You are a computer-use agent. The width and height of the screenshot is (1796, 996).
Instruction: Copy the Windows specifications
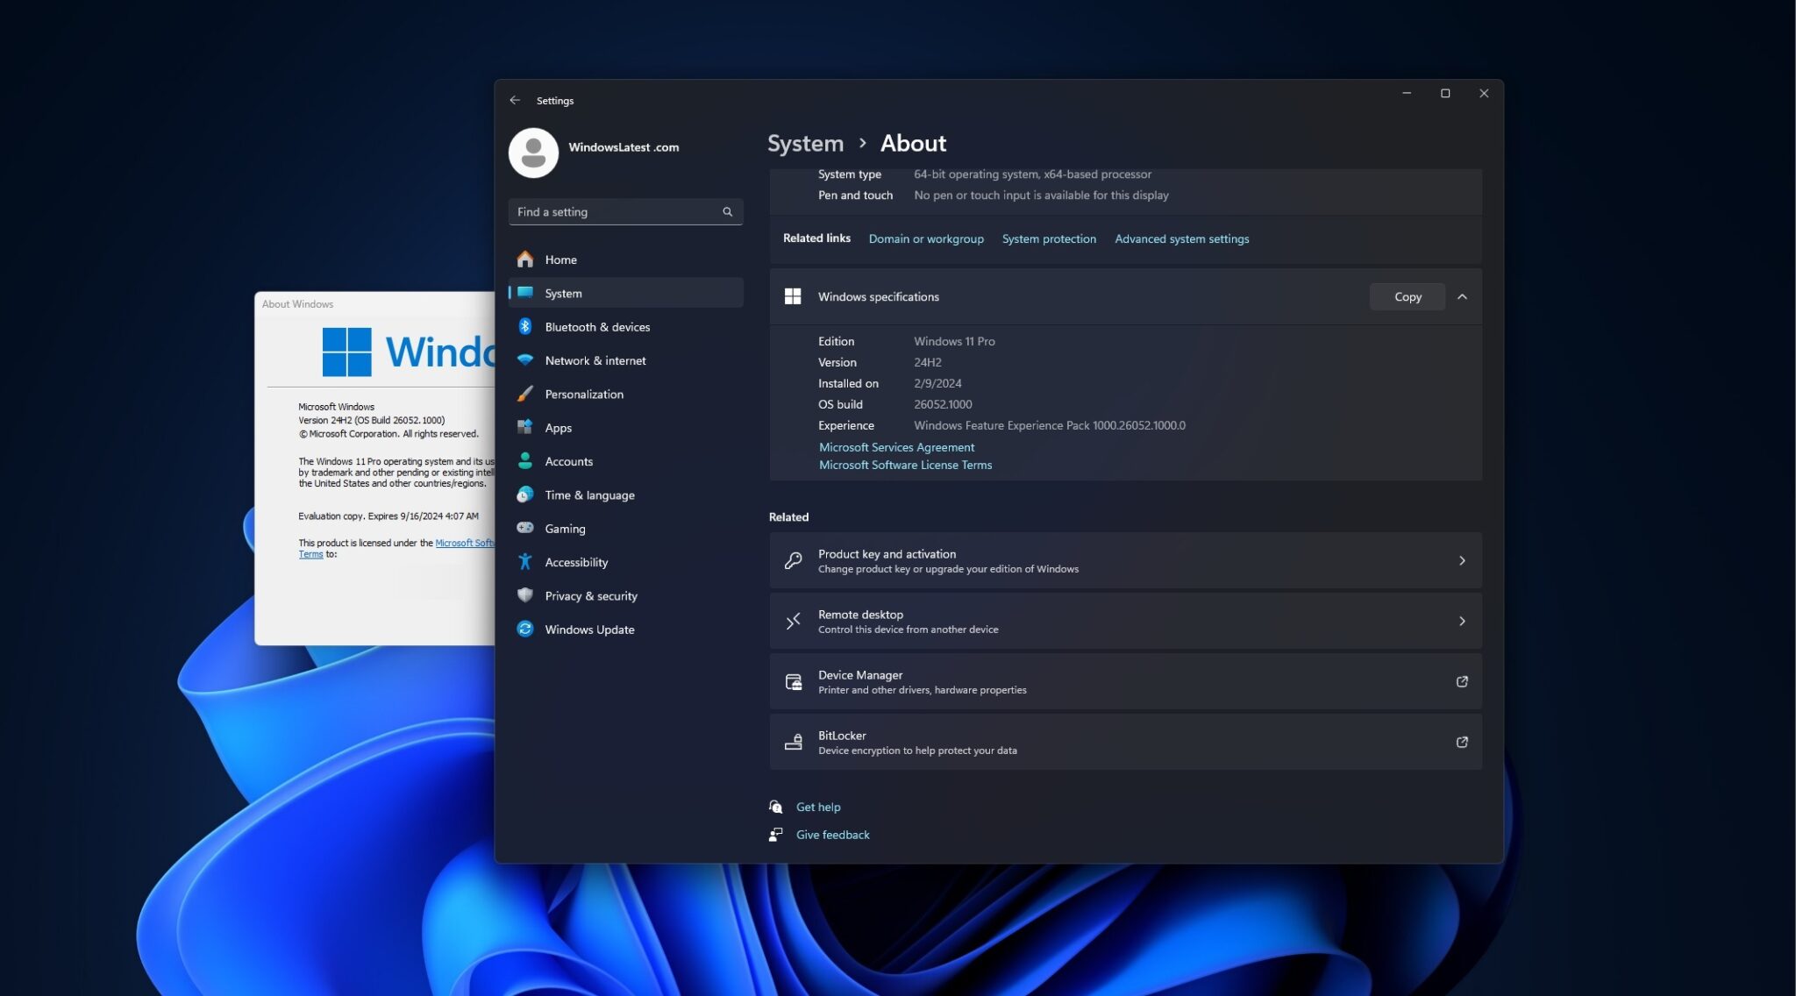[1407, 296]
